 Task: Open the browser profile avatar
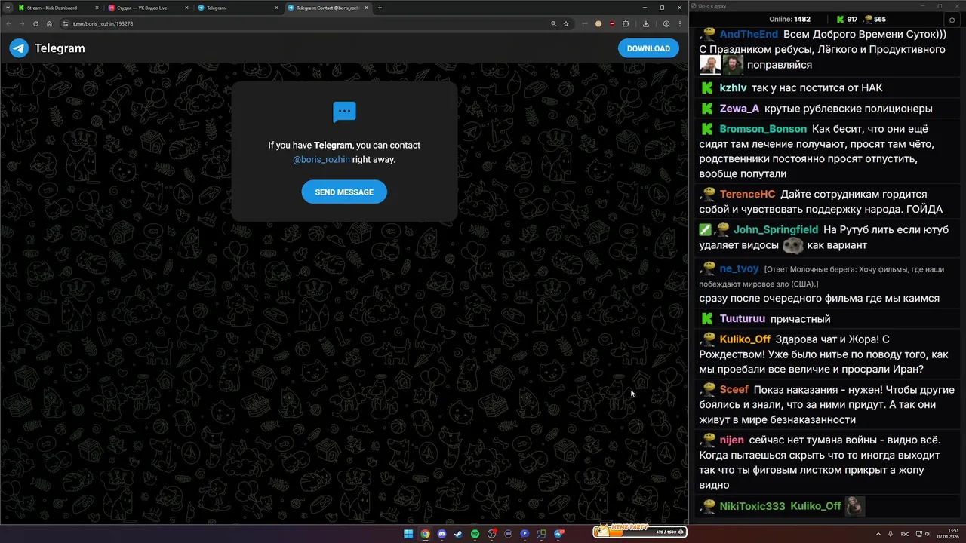point(666,24)
